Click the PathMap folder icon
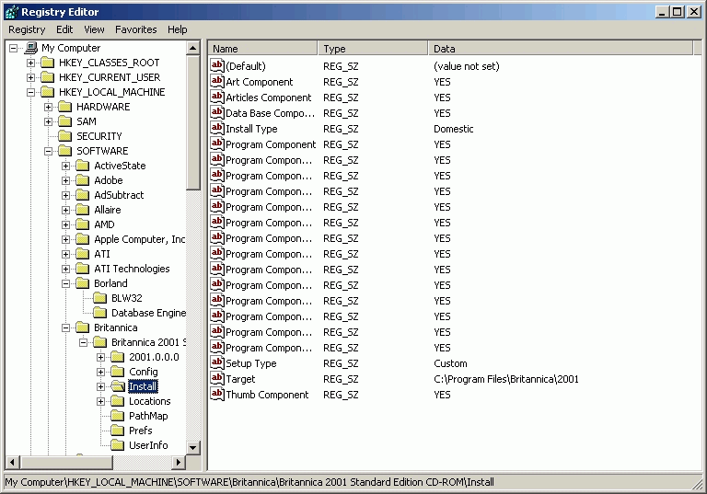 click(118, 416)
